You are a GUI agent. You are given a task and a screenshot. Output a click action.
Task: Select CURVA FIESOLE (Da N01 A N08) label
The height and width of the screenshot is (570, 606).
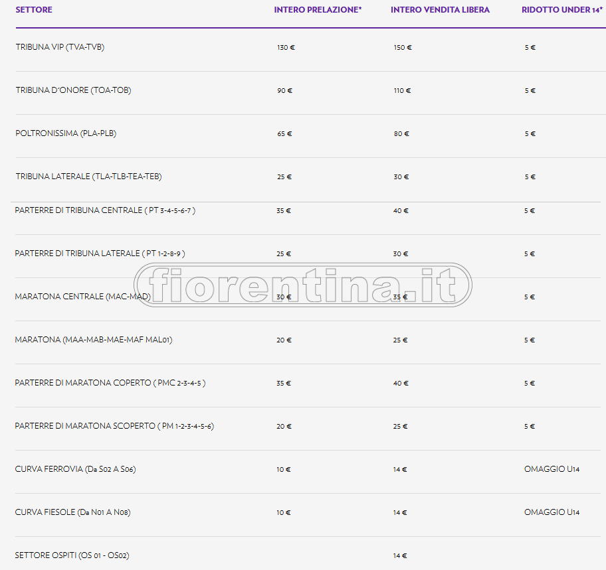click(72, 512)
